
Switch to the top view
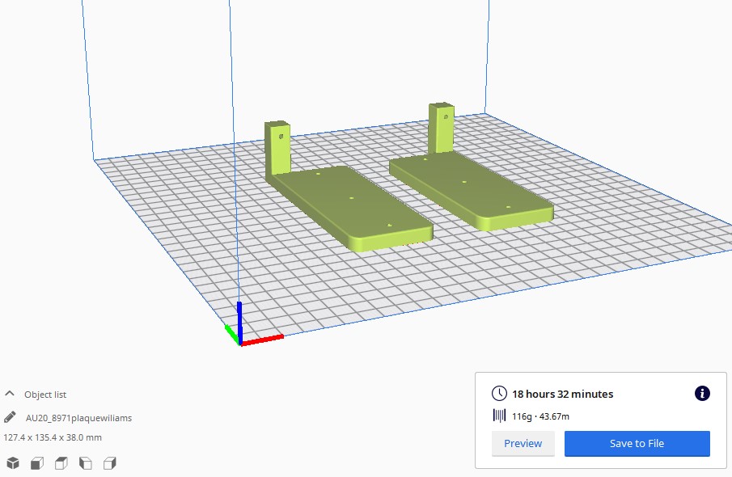tap(61, 463)
